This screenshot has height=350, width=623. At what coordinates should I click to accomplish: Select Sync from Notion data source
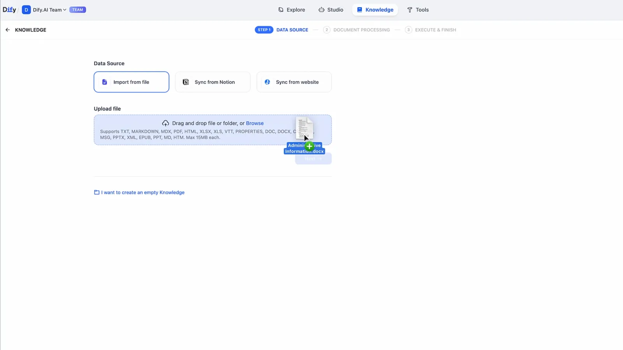[213, 82]
